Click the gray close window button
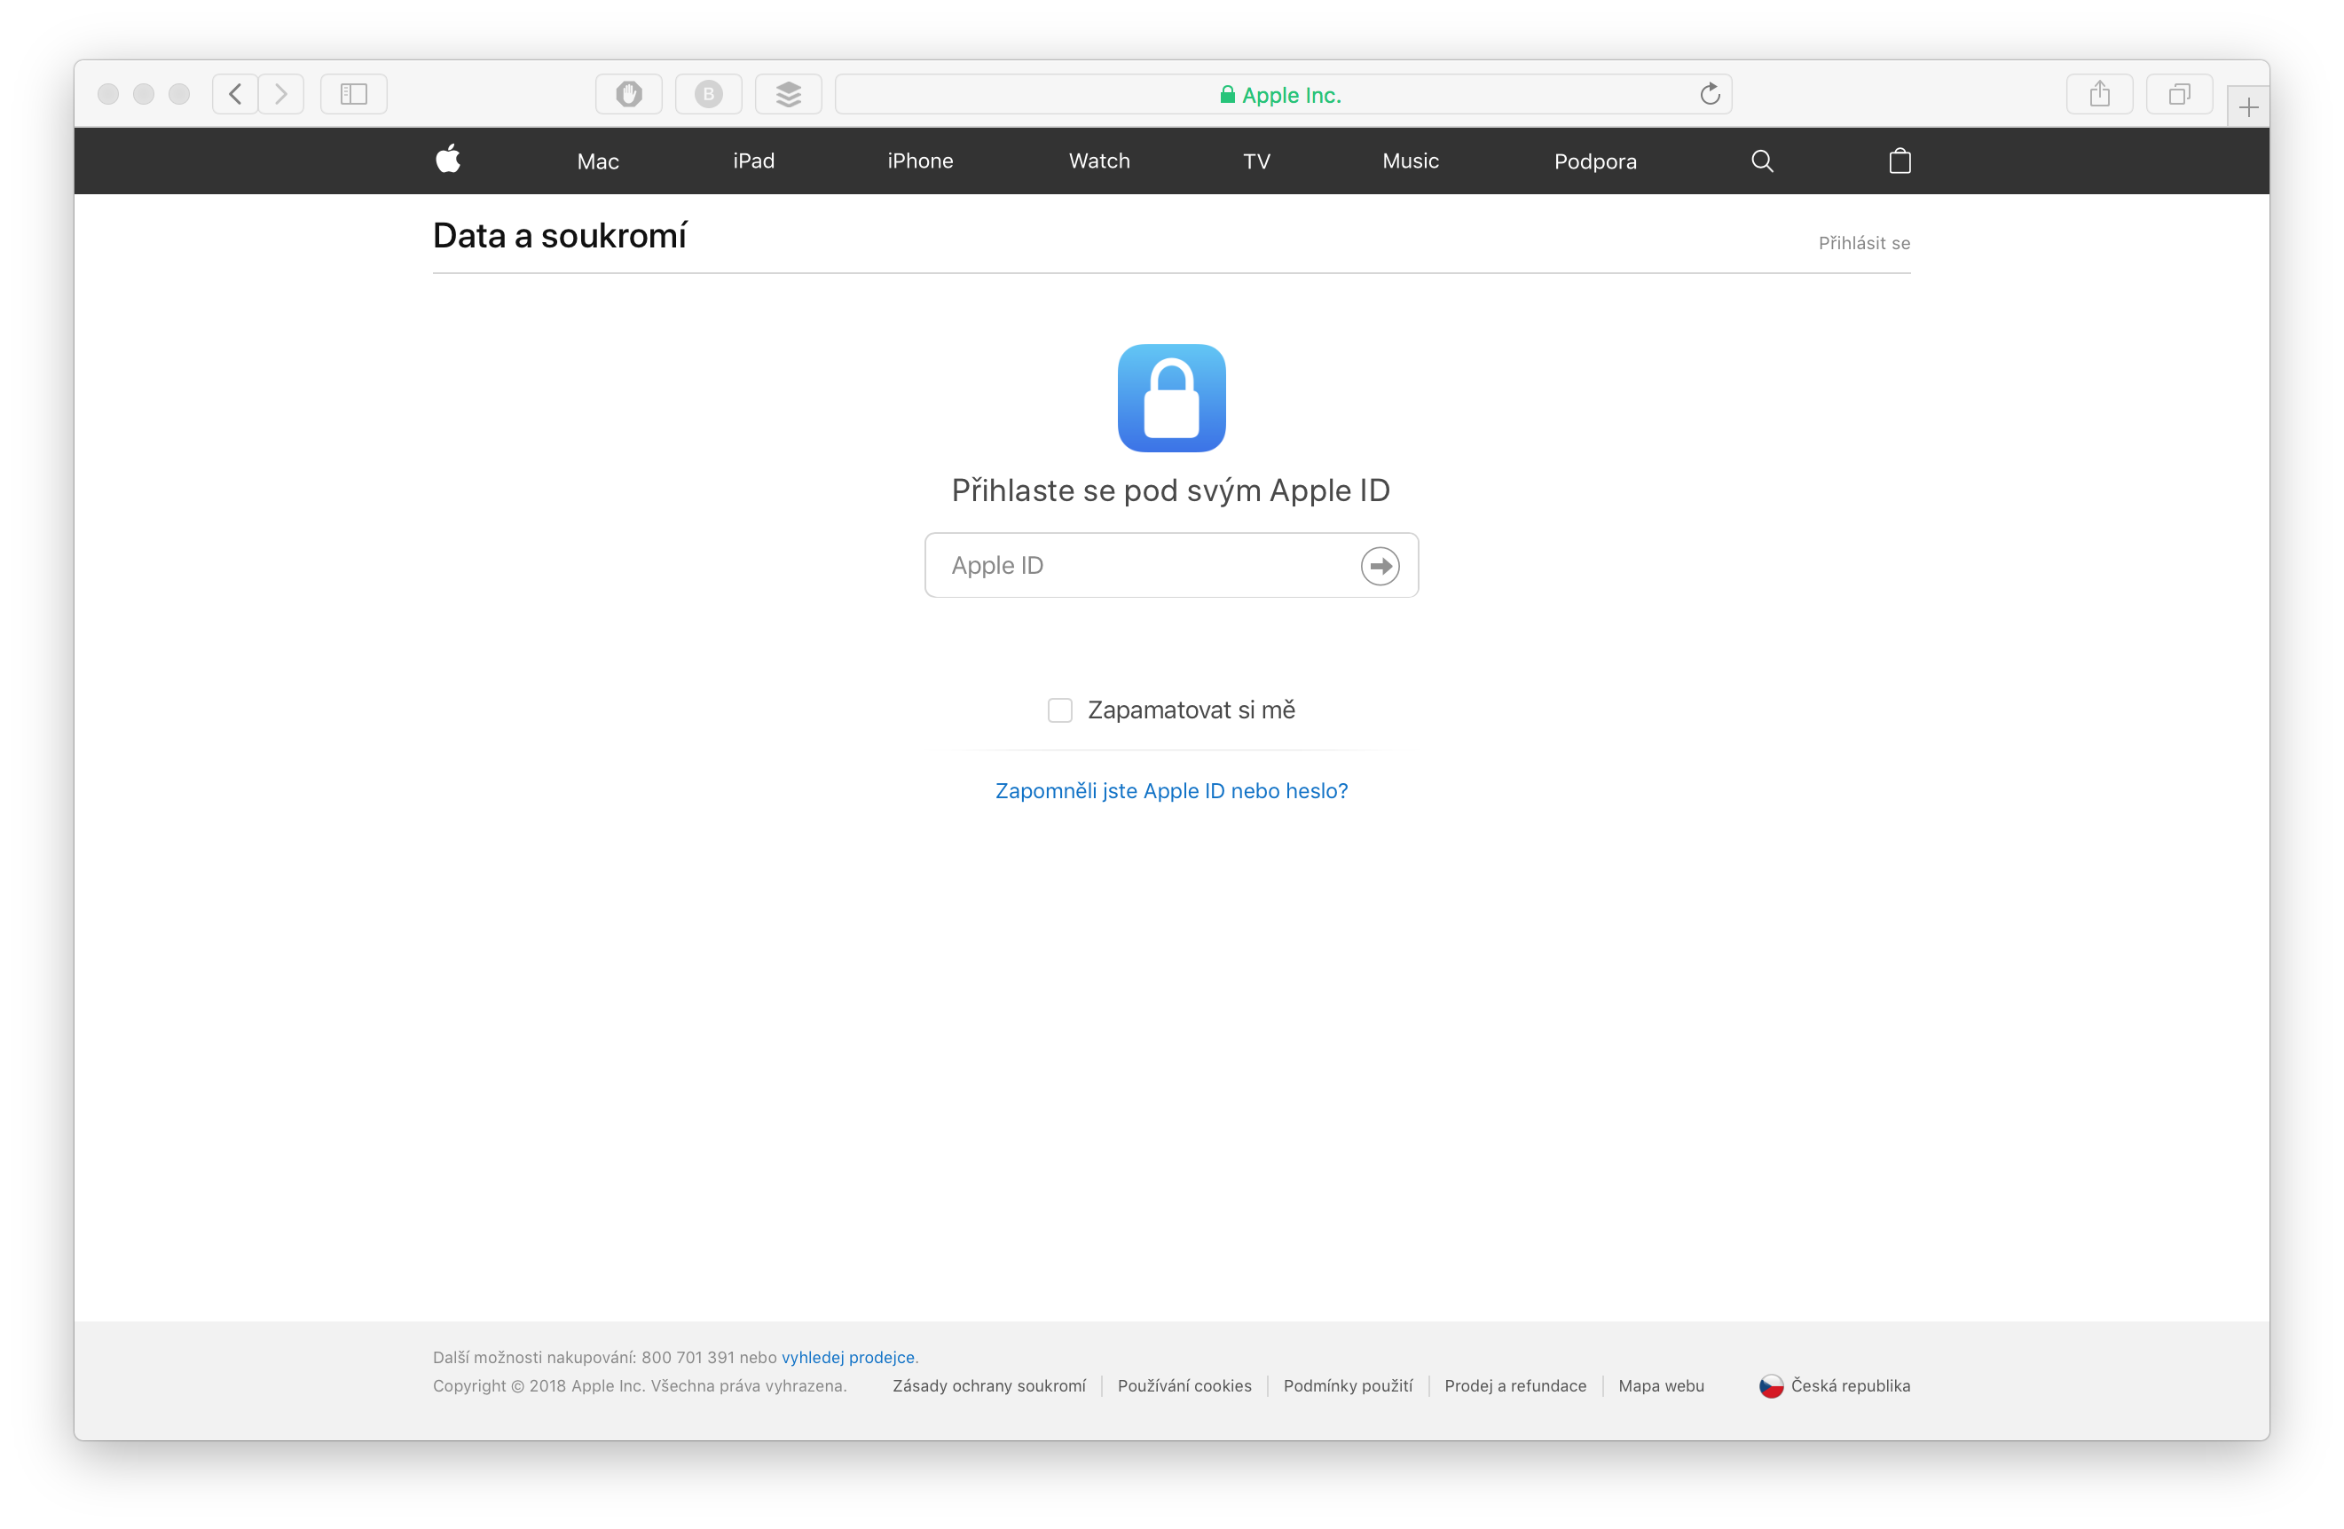The image size is (2344, 1529). click(x=108, y=95)
